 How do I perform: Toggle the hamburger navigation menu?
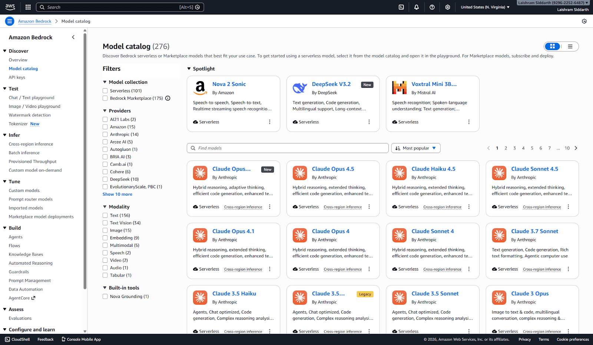point(10,21)
